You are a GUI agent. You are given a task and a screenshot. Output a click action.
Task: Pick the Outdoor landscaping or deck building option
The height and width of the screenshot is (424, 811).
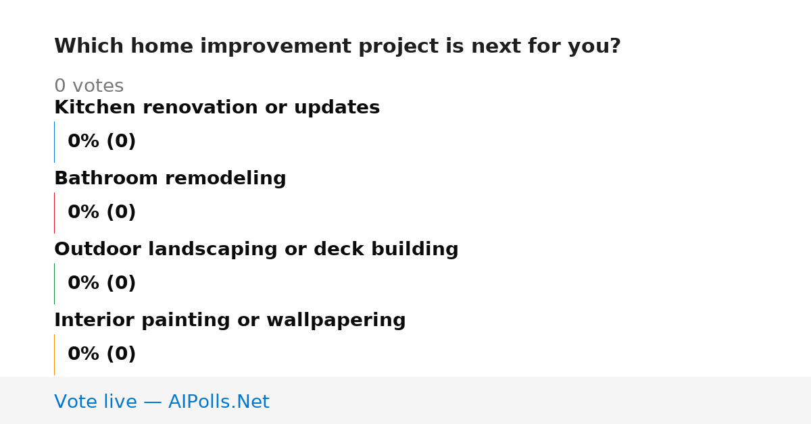256,249
